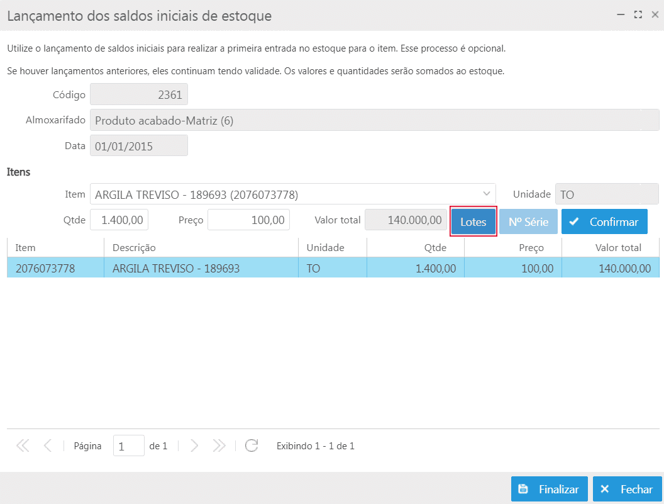Edit the Preço price field
The height and width of the screenshot is (504, 664).
(x=248, y=220)
